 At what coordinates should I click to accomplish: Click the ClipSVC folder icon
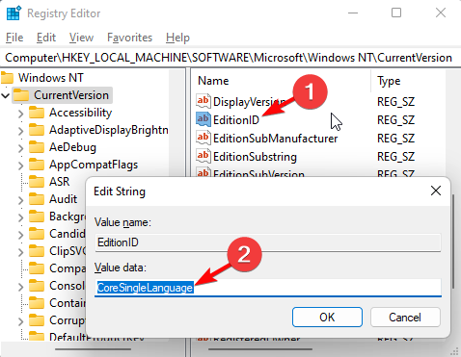click(37, 251)
